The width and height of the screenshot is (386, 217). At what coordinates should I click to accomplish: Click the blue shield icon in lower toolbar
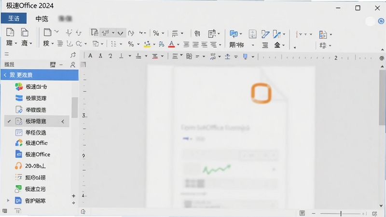[245, 56]
